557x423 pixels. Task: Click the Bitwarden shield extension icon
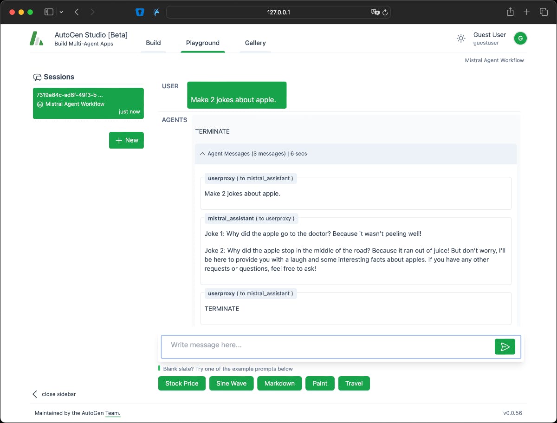(140, 12)
